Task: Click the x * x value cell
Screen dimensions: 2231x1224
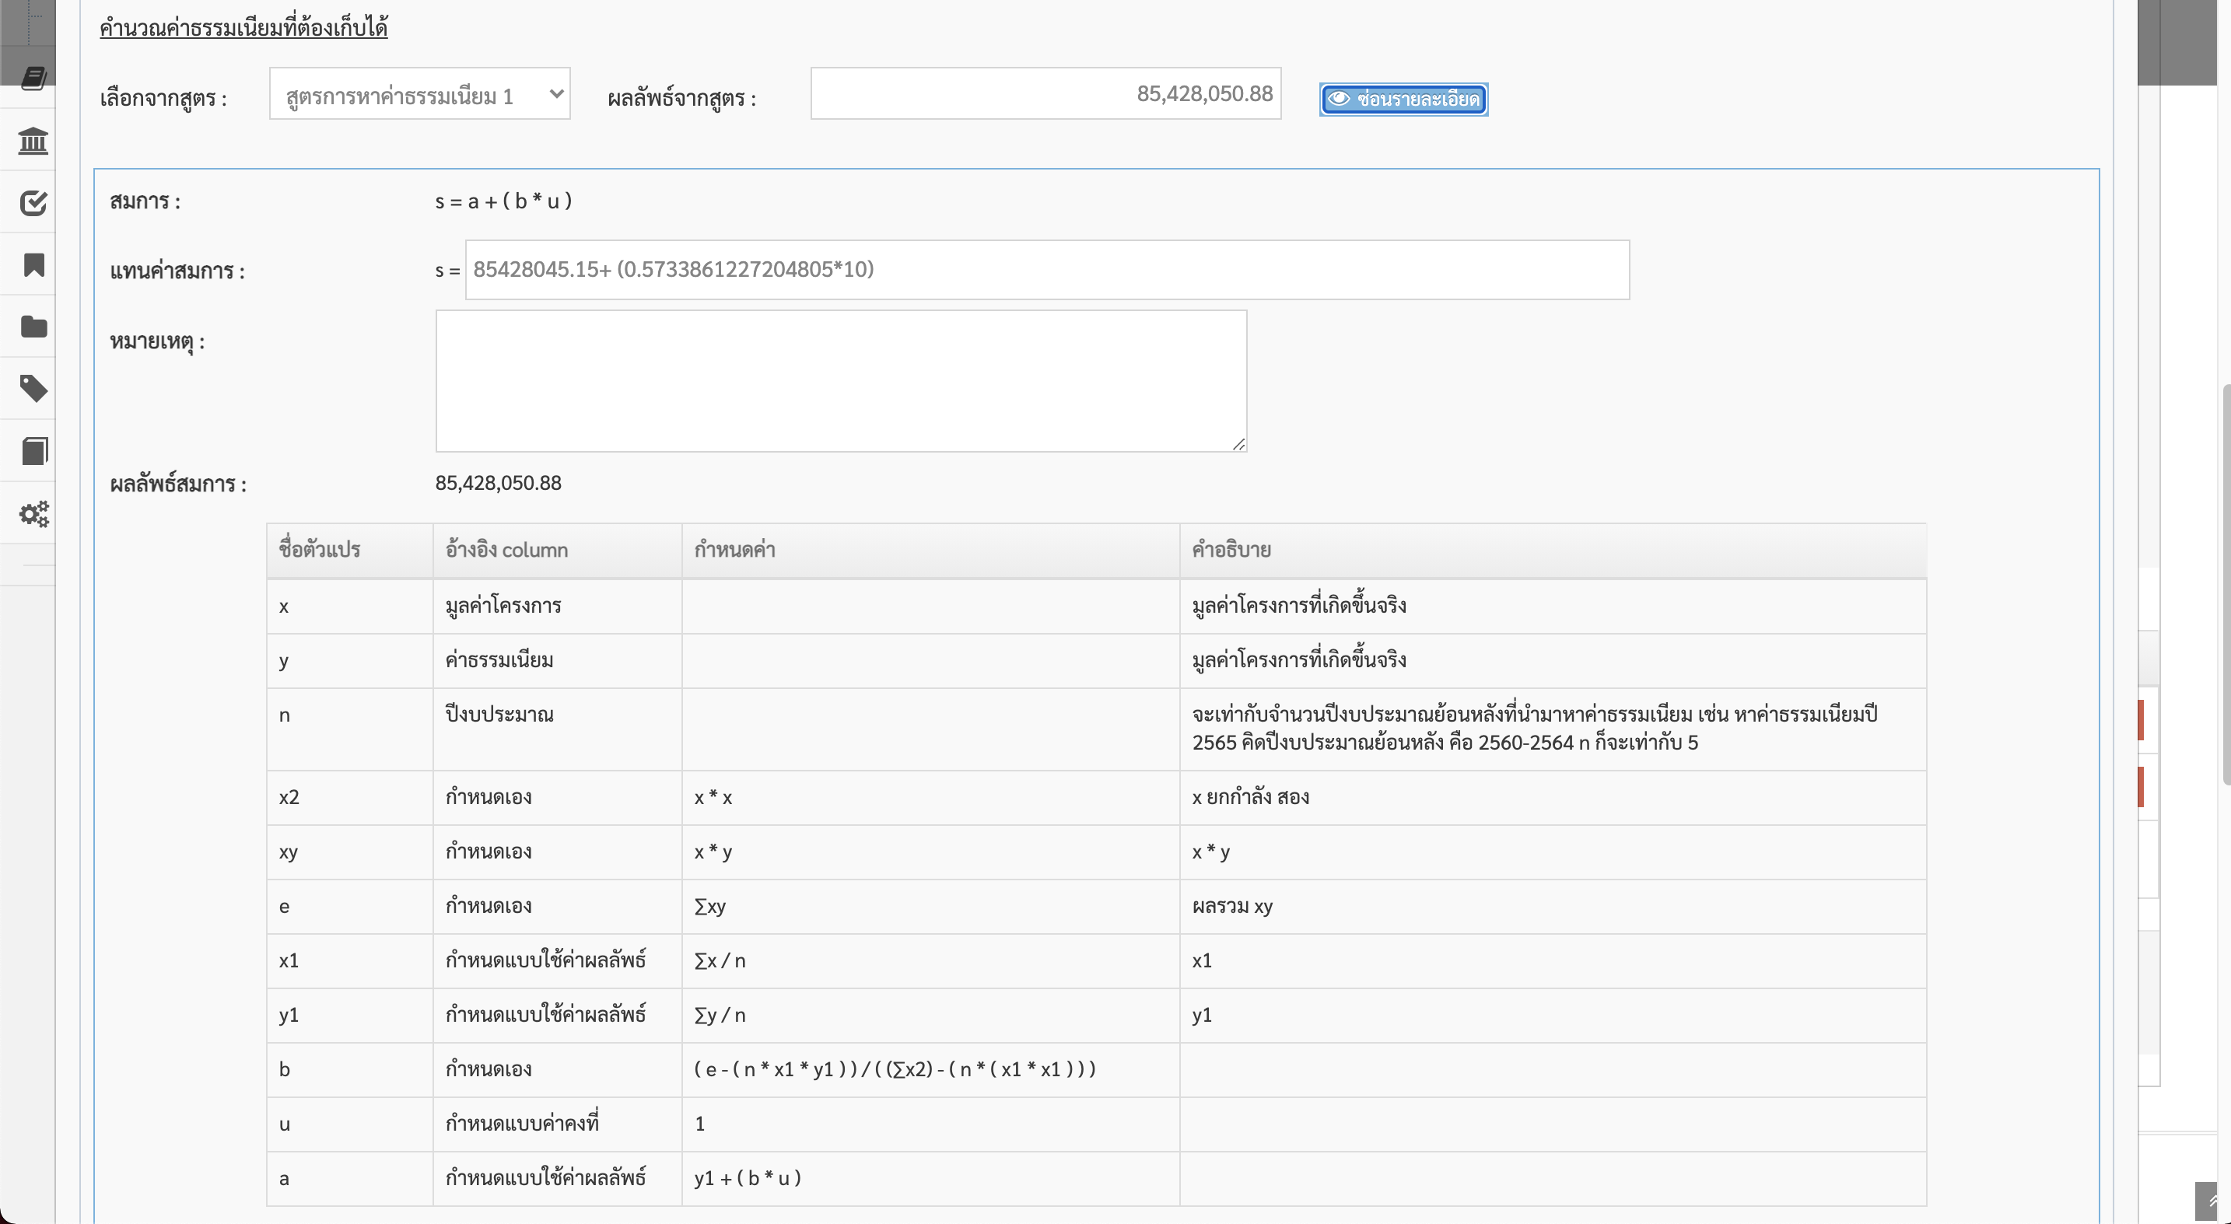Action: pyautogui.click(x=931, y=797)
